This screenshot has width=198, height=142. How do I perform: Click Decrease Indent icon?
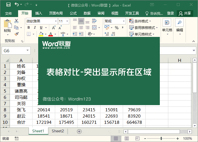(x=75, y=34)
